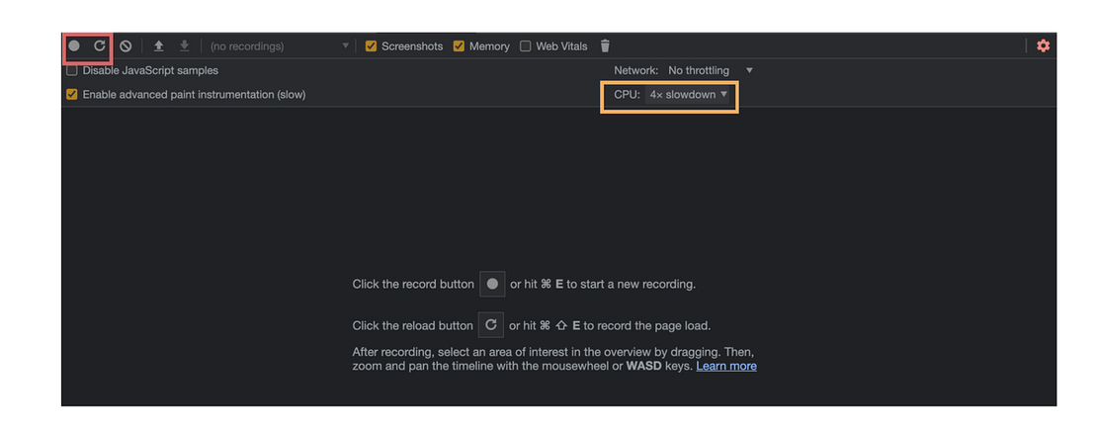Check Disable JavaScript samples
This screenshot has height=431, width=1097.
coord(72,71)
